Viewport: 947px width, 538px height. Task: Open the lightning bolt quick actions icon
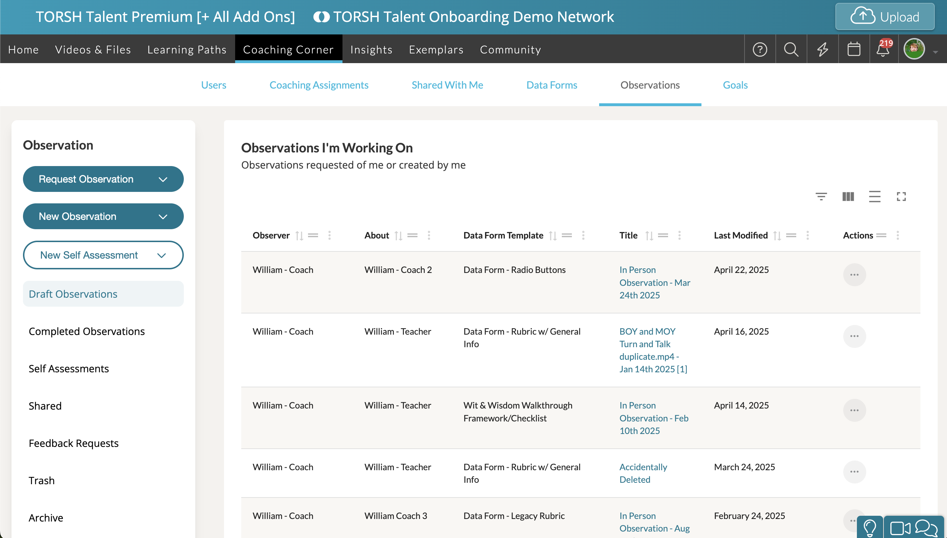[x=822, y=49]
